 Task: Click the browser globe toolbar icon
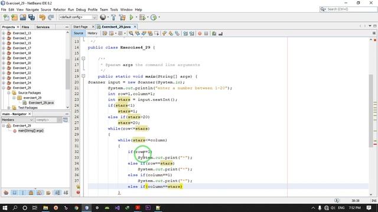coord(103,17)
